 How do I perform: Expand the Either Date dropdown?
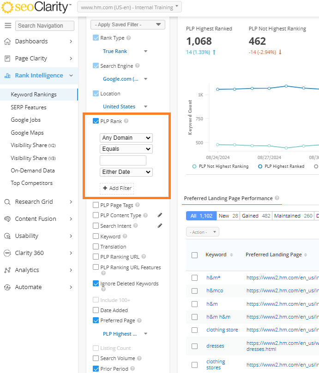(126, 172)
